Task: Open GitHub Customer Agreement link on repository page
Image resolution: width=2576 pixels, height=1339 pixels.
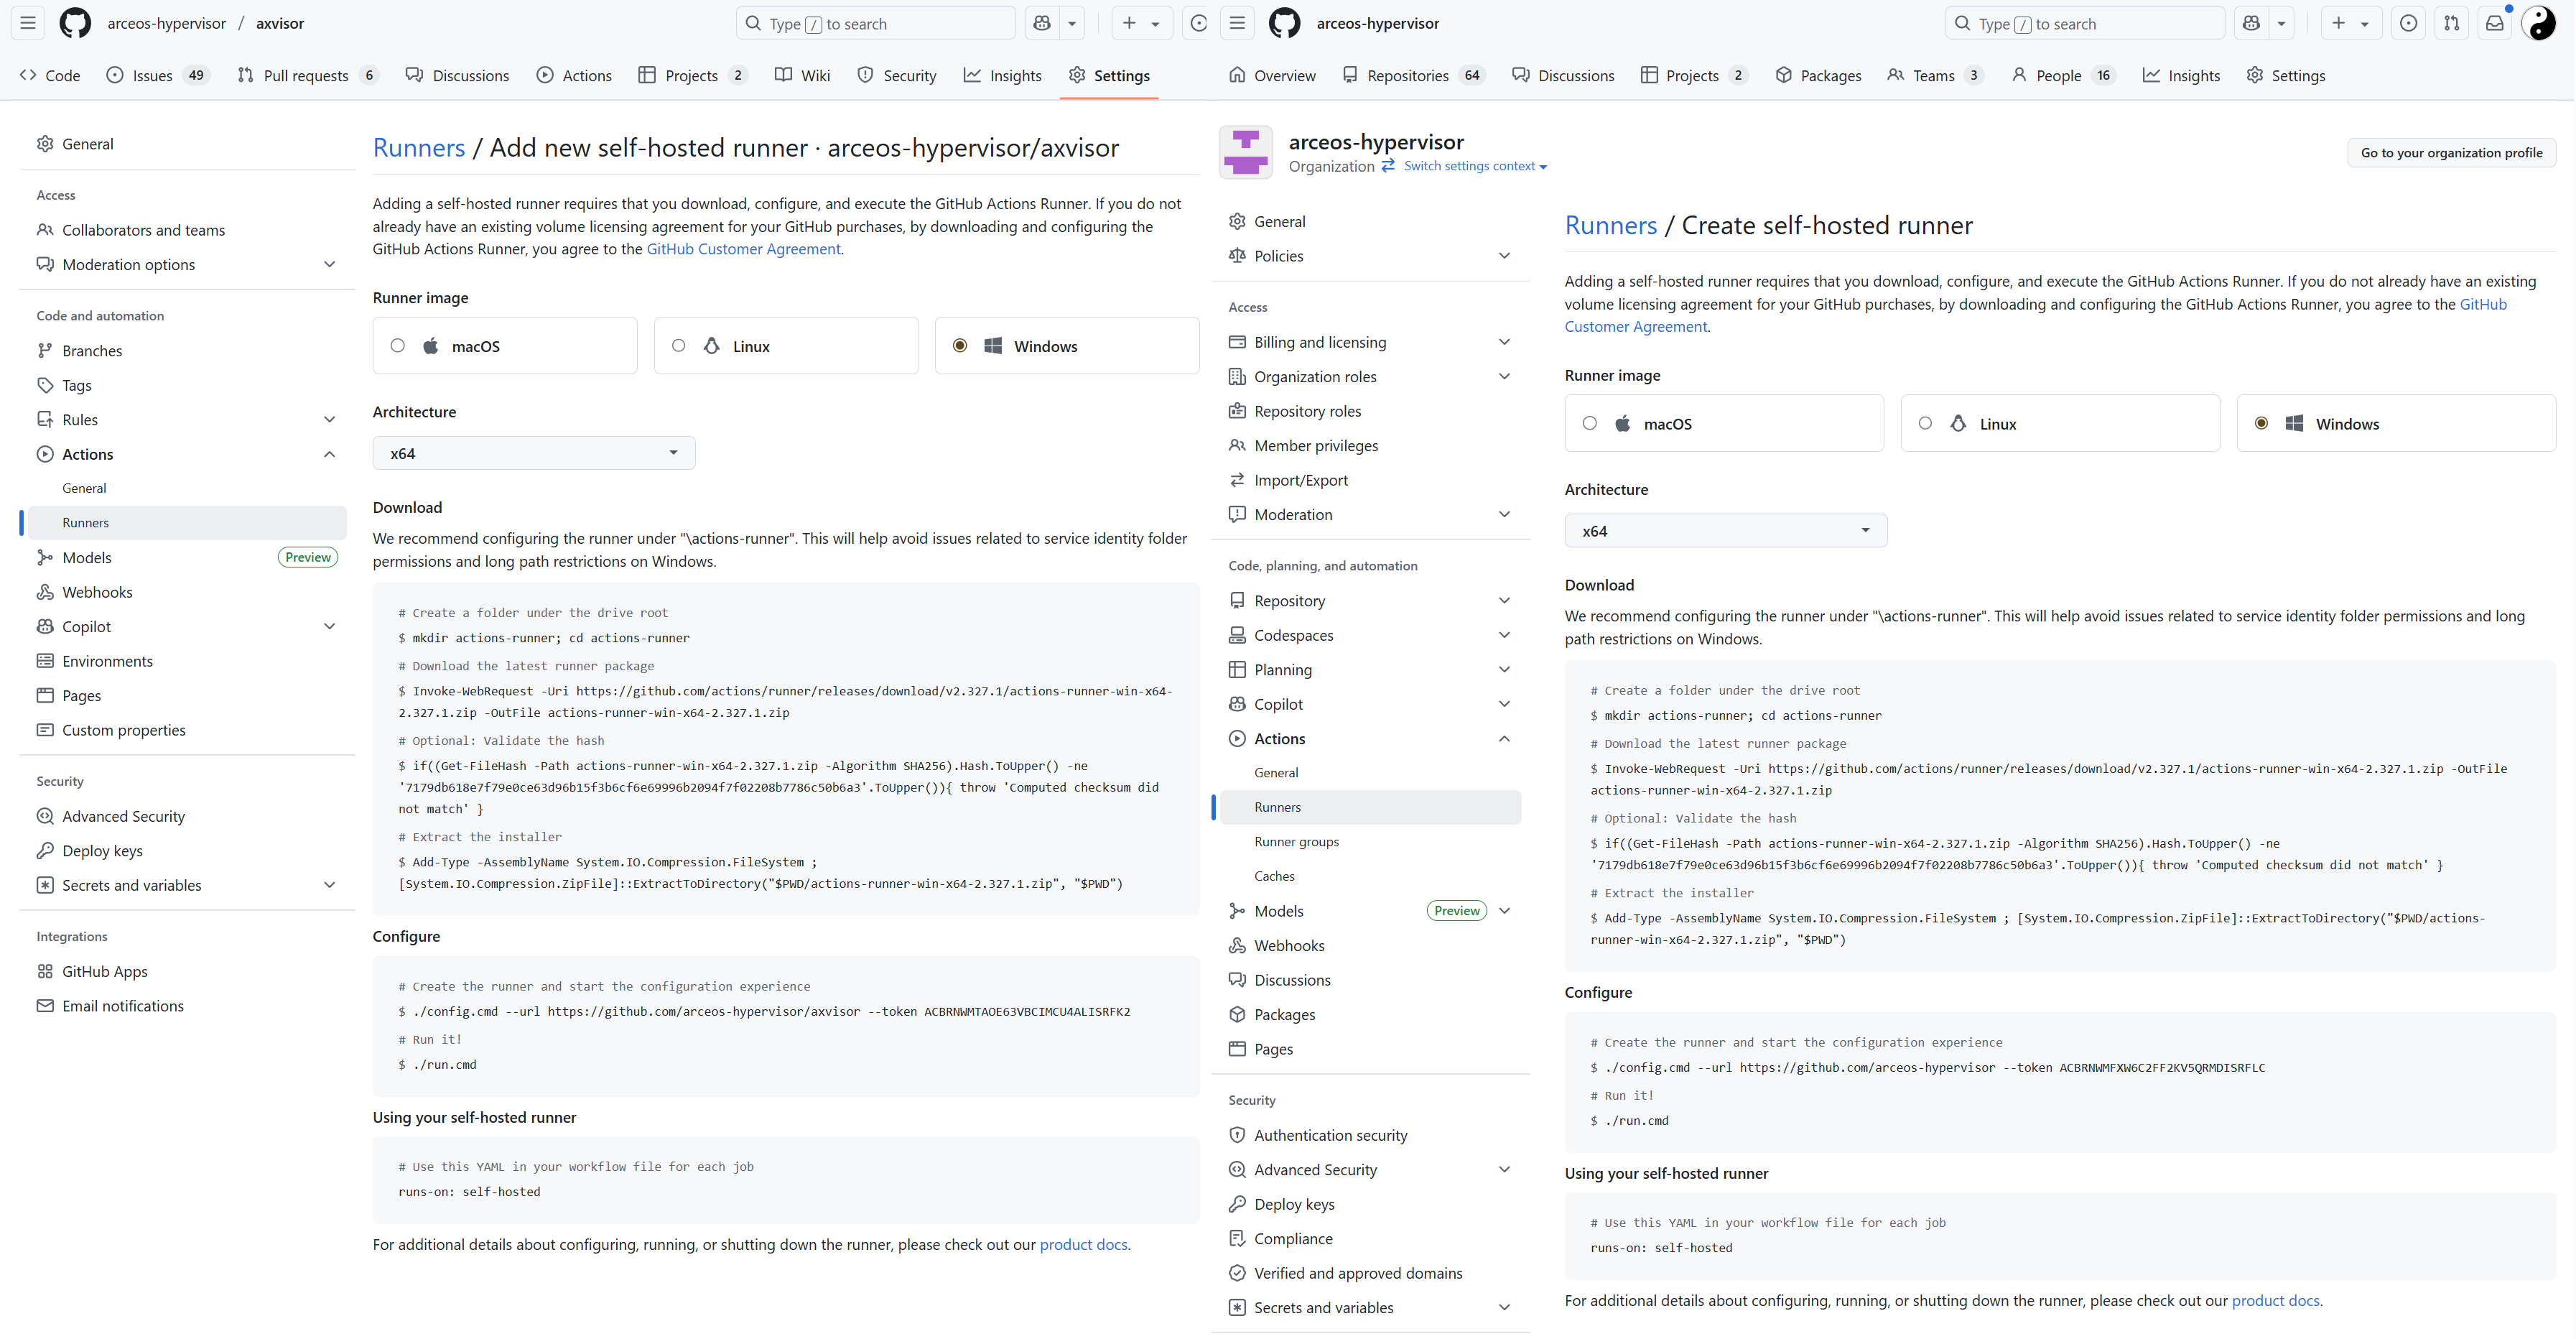Action: tap(743, 249)
